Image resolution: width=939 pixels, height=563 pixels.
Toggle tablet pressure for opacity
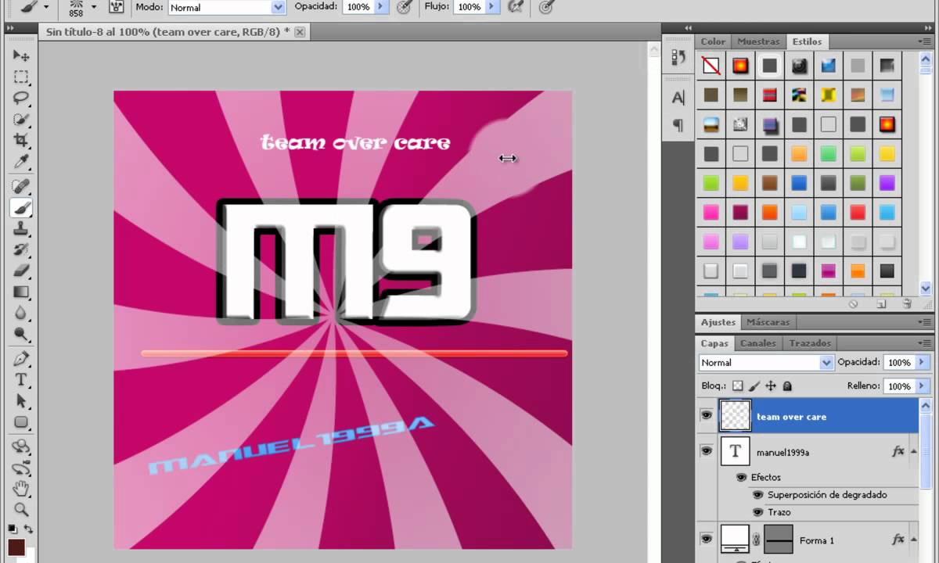click(x=404, y=7)
